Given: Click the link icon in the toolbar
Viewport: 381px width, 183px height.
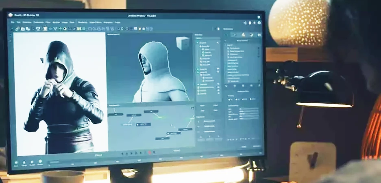Looking at the screenshot, I should coord(17,29).
